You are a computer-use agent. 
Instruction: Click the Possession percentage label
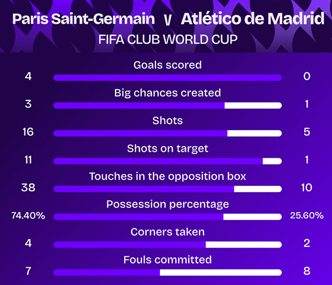[x=168, y=205]
